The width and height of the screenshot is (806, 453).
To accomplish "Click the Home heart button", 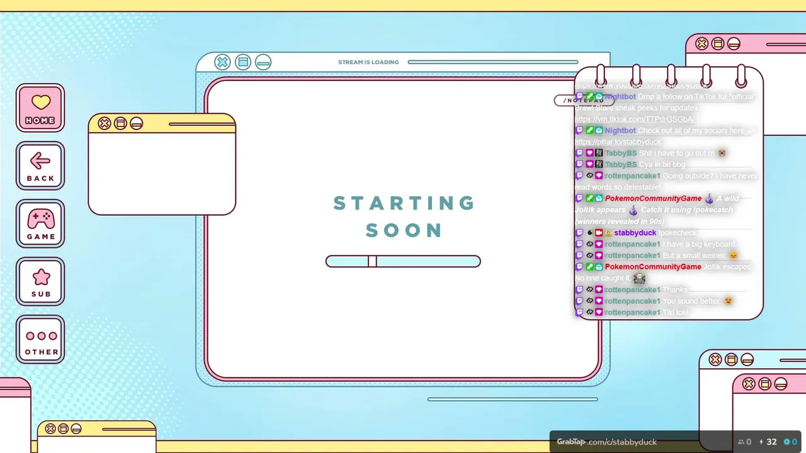I will (x=40, y=108).
